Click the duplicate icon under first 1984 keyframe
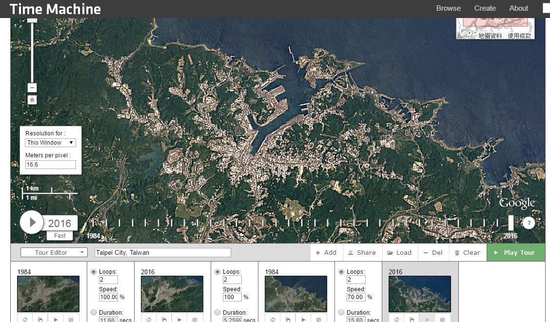 tap(40, 319)
